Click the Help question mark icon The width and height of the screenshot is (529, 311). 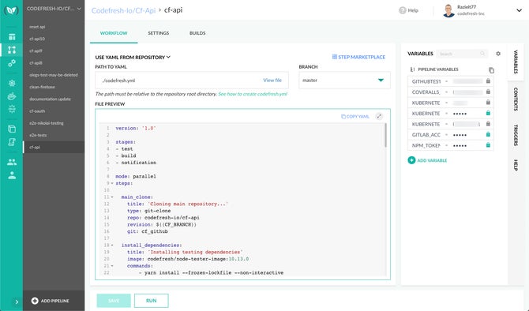[402, 10]
